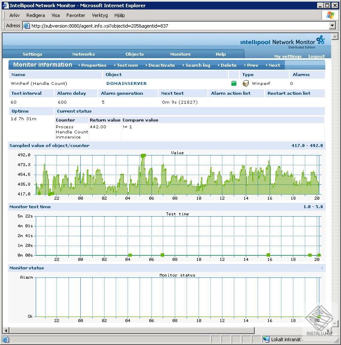Click the next test value 0m 9s (21827)
341x345 pixels.
[x=180, y=102]
